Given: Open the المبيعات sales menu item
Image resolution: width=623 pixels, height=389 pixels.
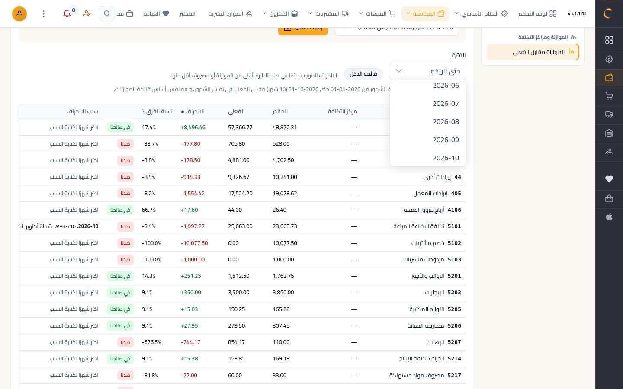Looking at the screenshot, I should tap(378, 14).
